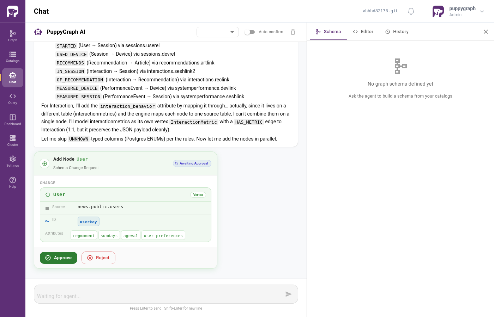Open the Dashboard sidebar item
The height and width of the screenshot is (317, 494).
tap(13, 120)
